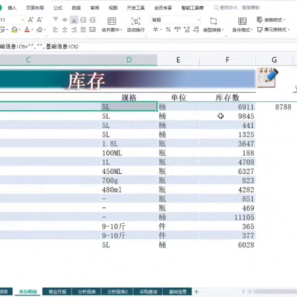Open the 数据 ribbon tab
297x297 pixels.
pyautogui.click(x=76, y=8)
